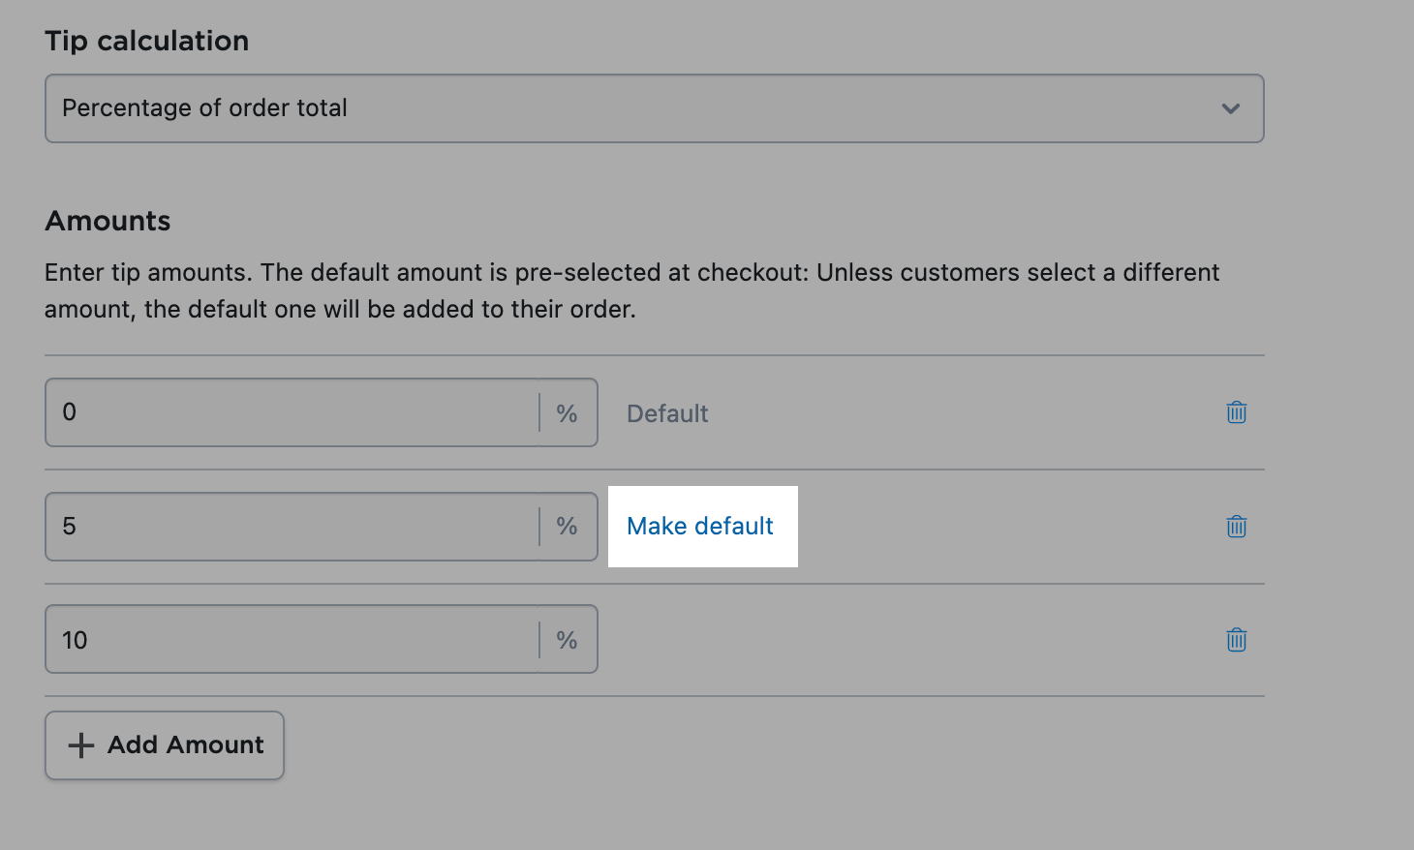
Task: Click trash icon for the 5% amount
Action: click(x=1236, y=527)
